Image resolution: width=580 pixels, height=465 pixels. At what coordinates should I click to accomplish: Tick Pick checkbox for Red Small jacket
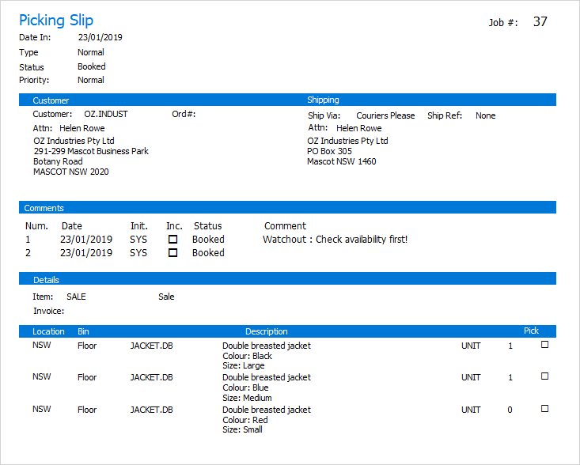[544, 409]
